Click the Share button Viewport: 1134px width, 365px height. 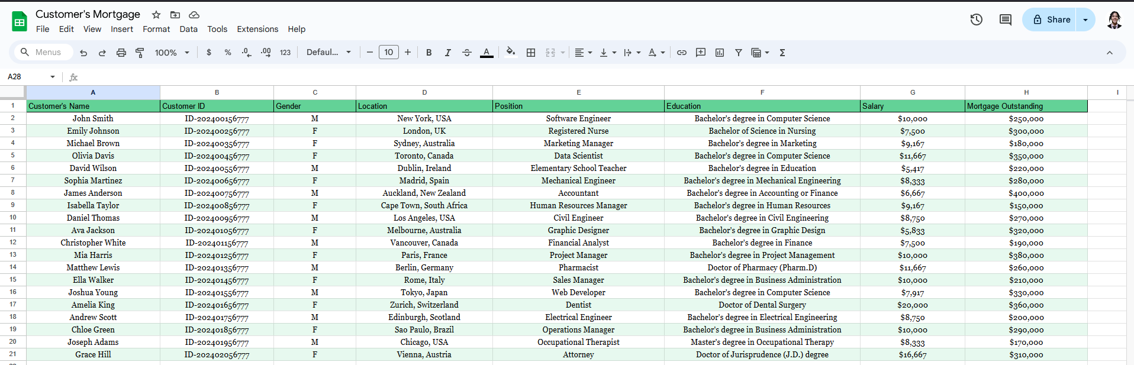pyautogui.click(x=1049, y=20)
